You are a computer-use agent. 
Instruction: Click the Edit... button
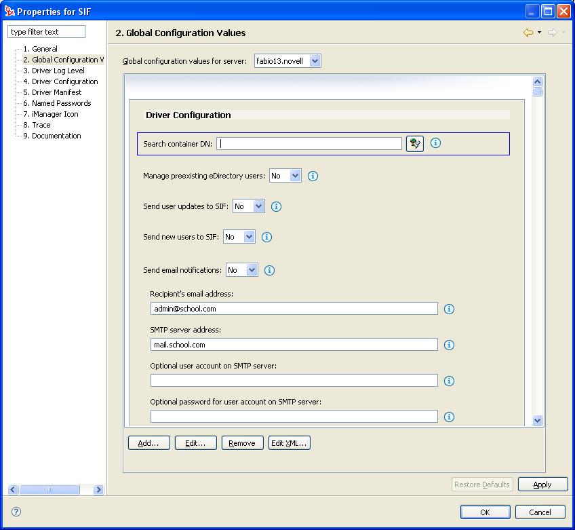tap(196, 443)
